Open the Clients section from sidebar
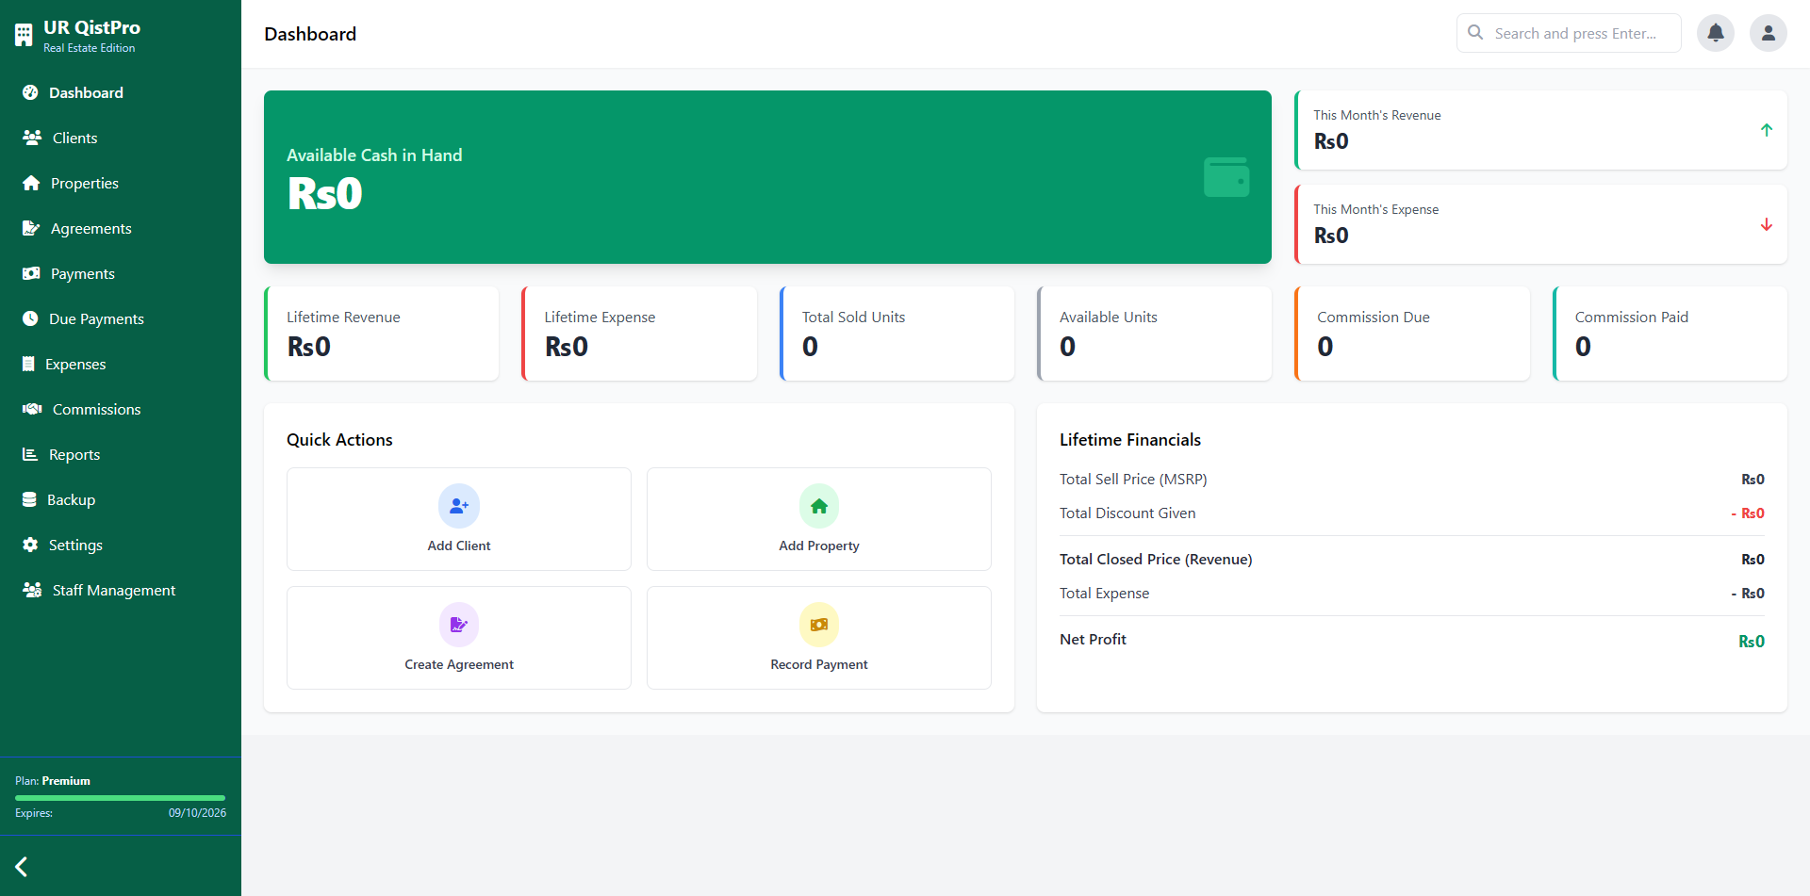This screenshot has height=896, width=1810. (74, 138)
